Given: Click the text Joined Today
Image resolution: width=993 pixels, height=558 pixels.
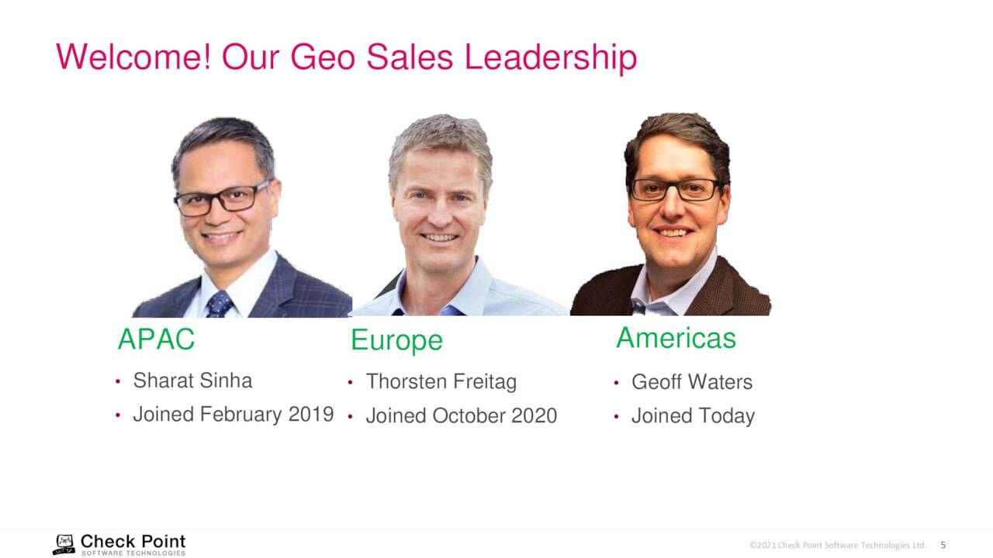Looking at the screenshot, I should 693,416.
